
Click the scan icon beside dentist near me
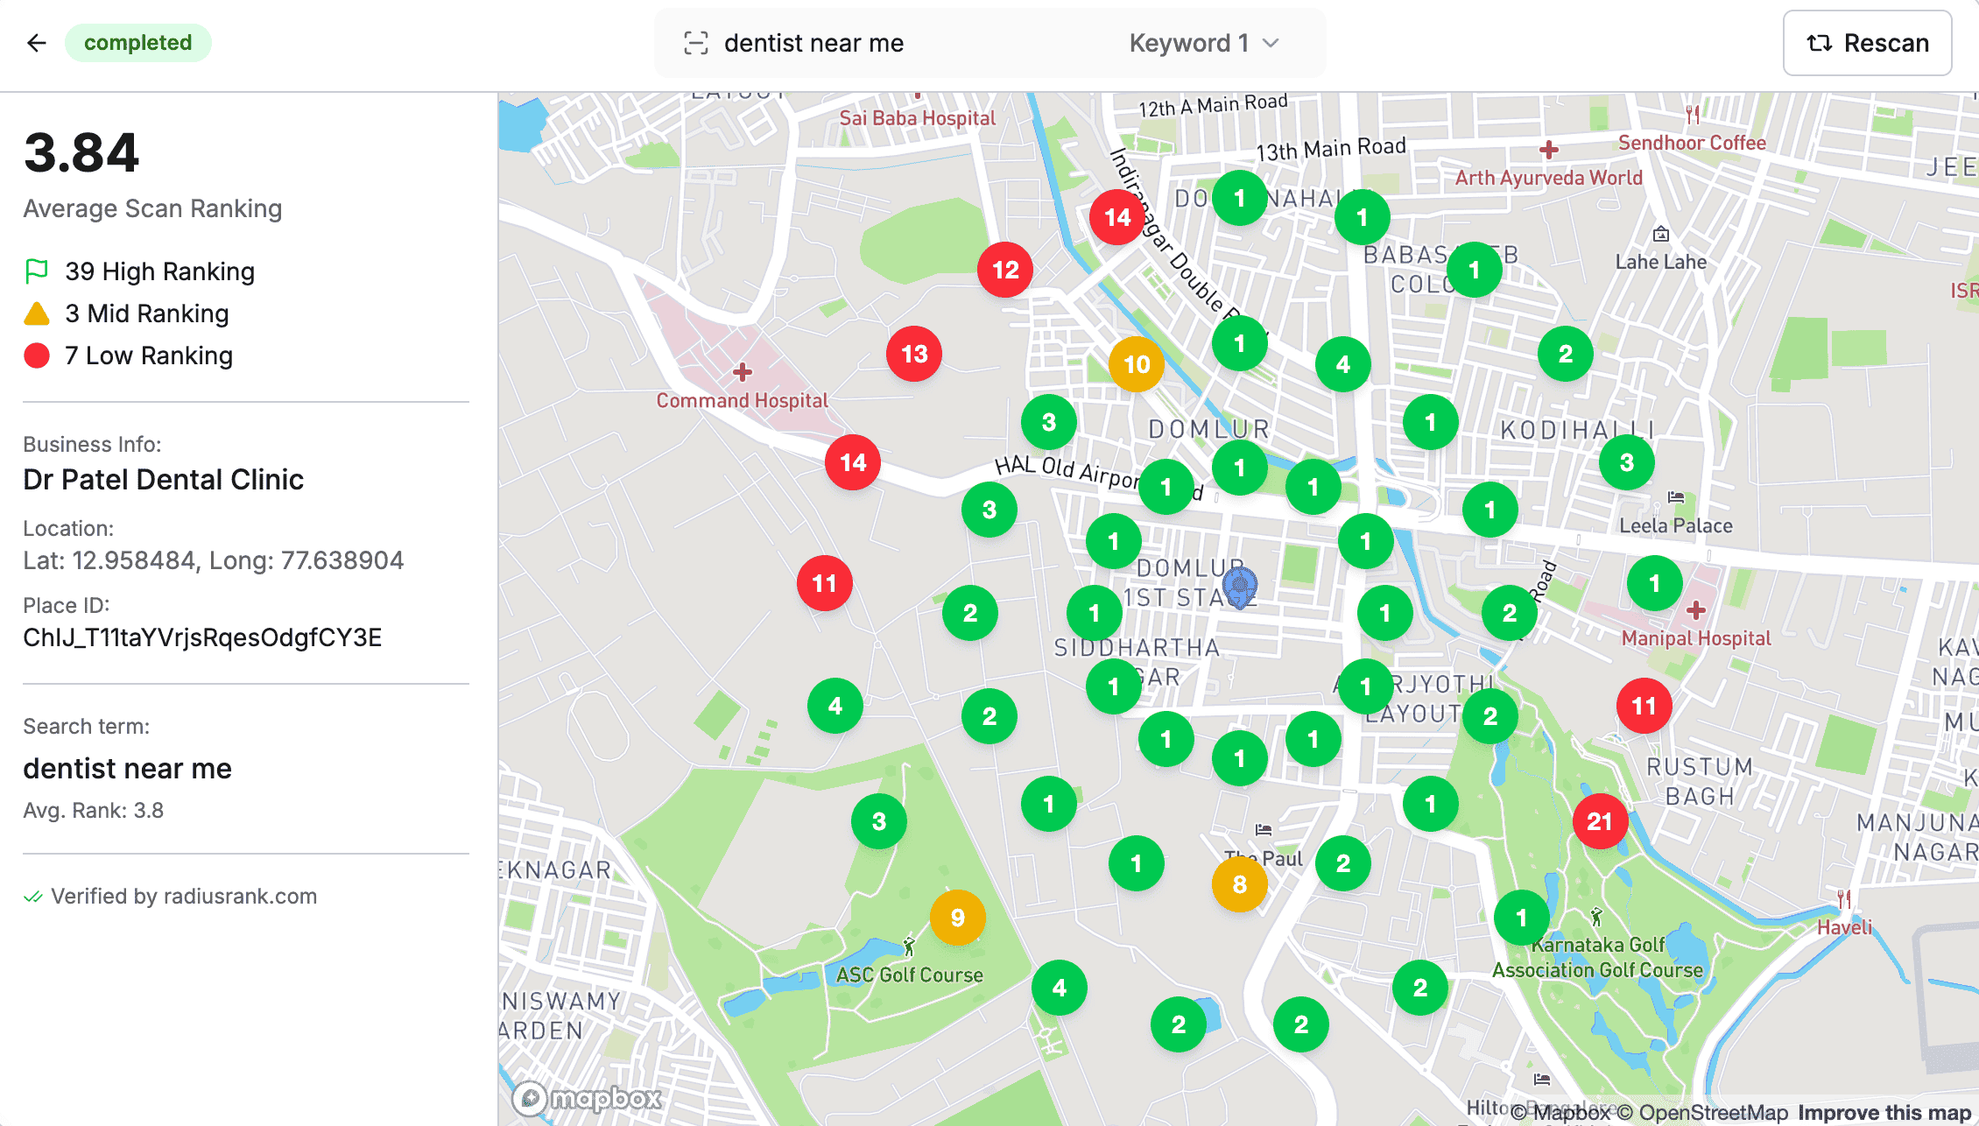coord(696,43)
